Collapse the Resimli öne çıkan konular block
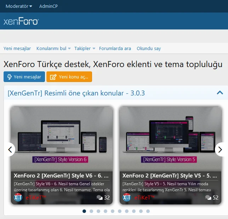 (x=219, y=93)
